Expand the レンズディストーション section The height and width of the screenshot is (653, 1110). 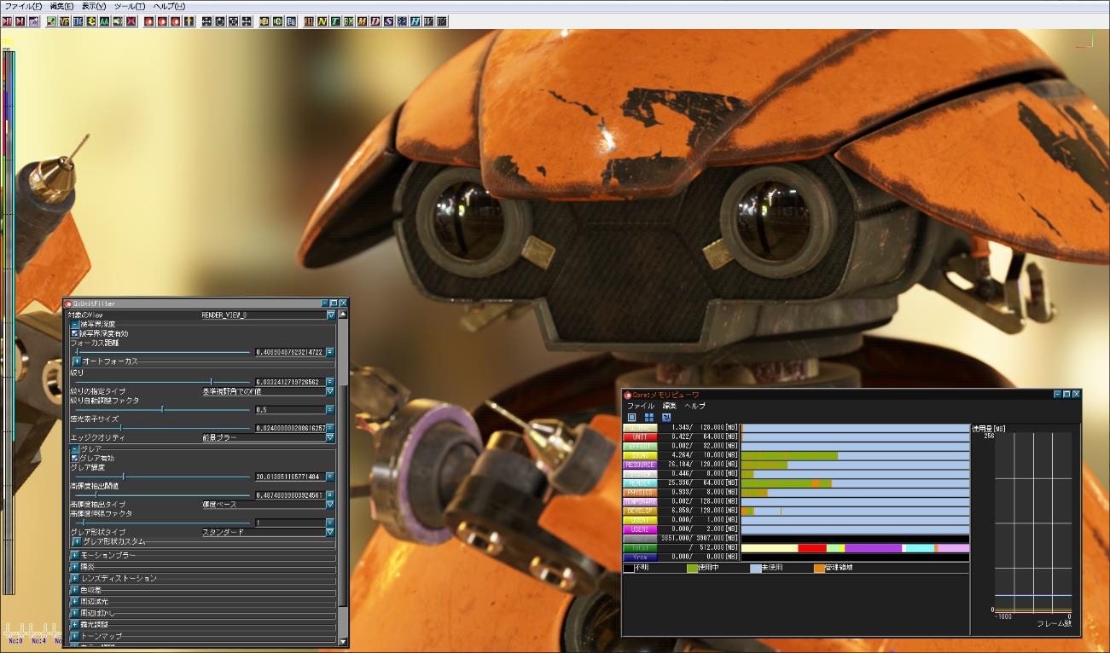coord(76,578)
